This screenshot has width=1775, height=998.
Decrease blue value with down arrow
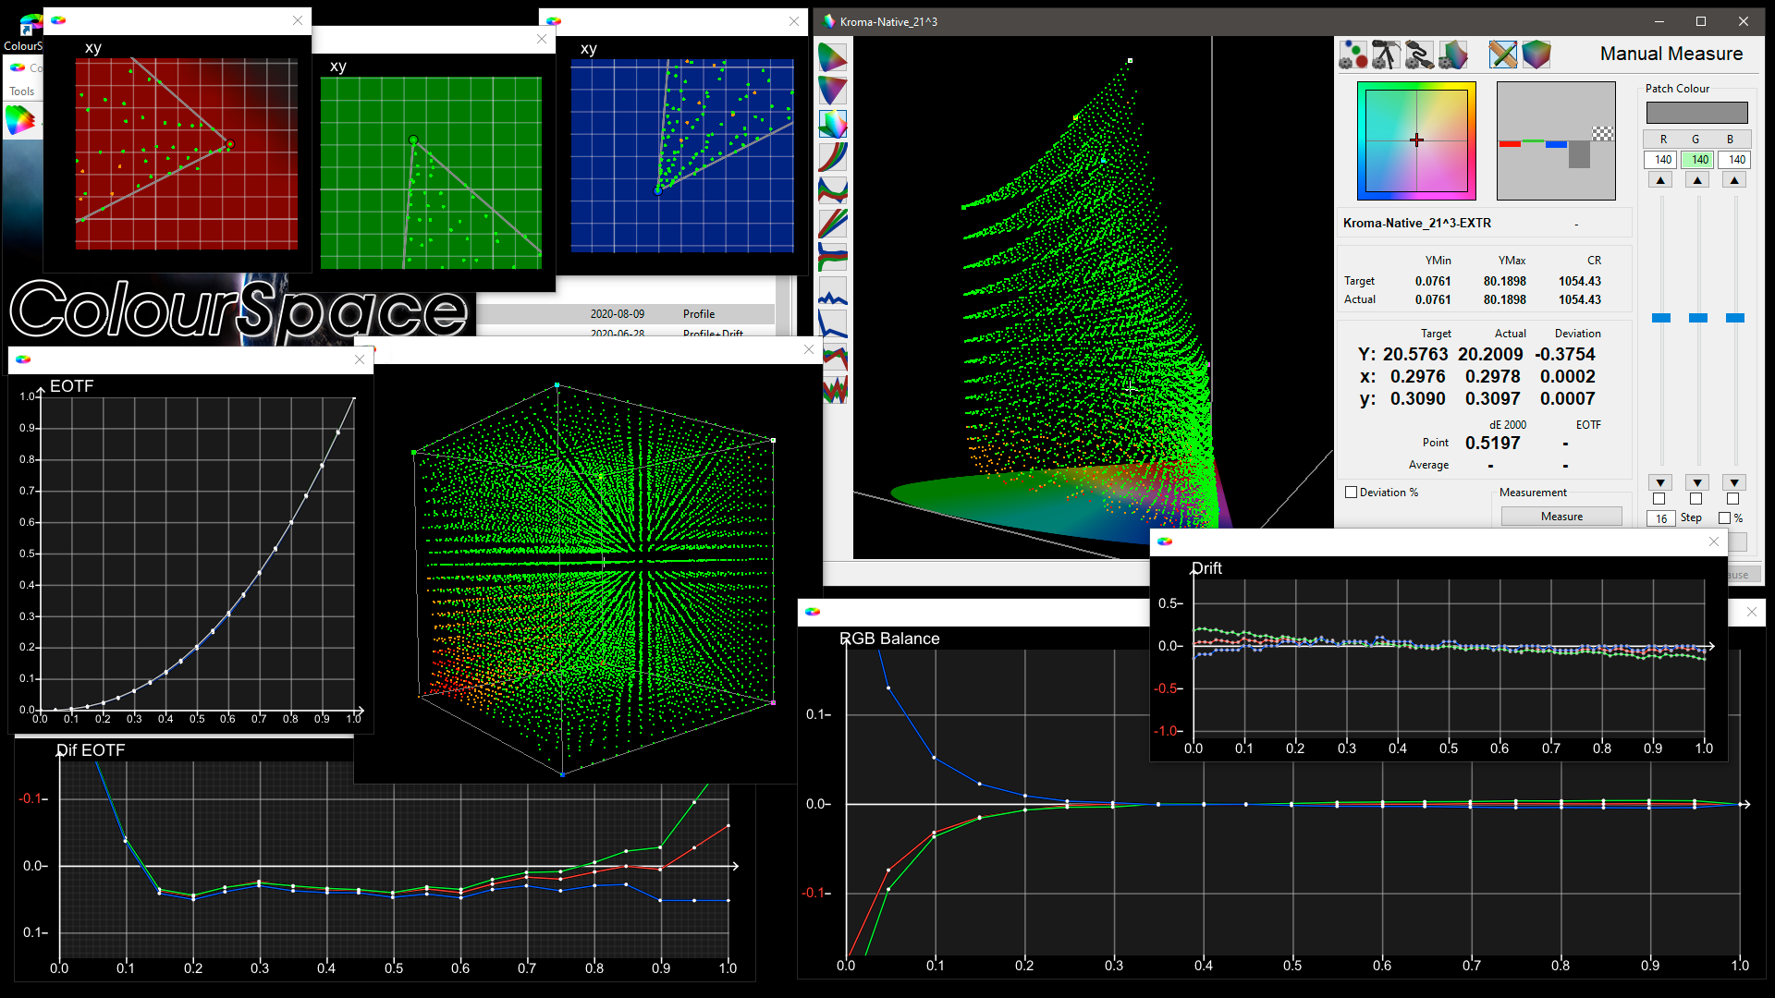(1734, 482)
